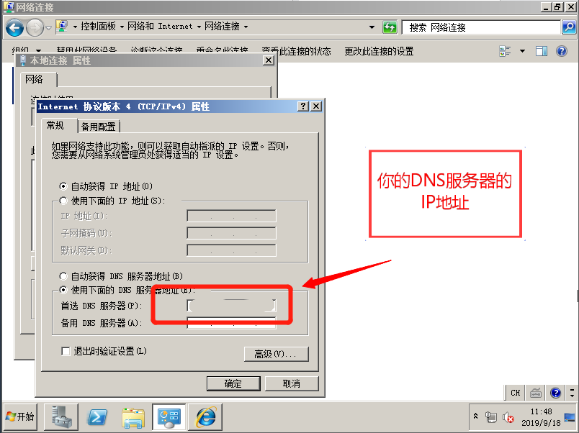Open the 控制面板 breadcrumb dropdown arrow

pyautogui.click(x=122, y=27)
